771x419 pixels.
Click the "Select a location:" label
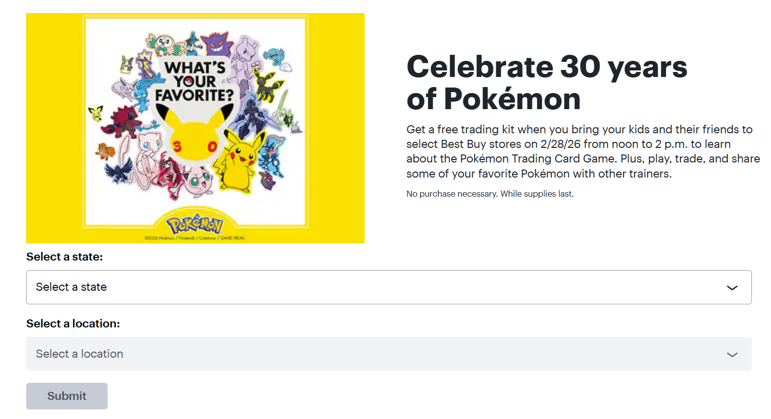pyautogui.click(x=73, y=324)
